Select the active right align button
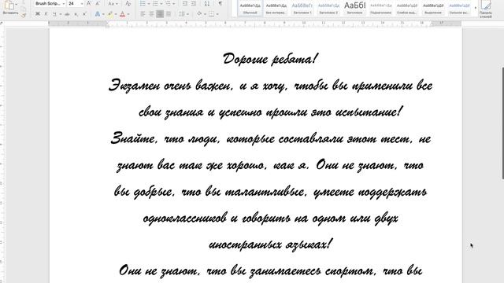 (160, 14)
